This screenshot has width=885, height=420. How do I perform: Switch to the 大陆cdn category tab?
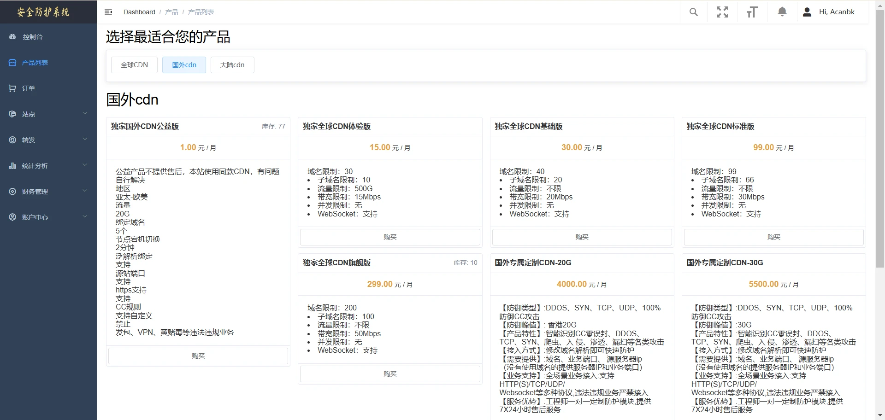click(232, 65)
